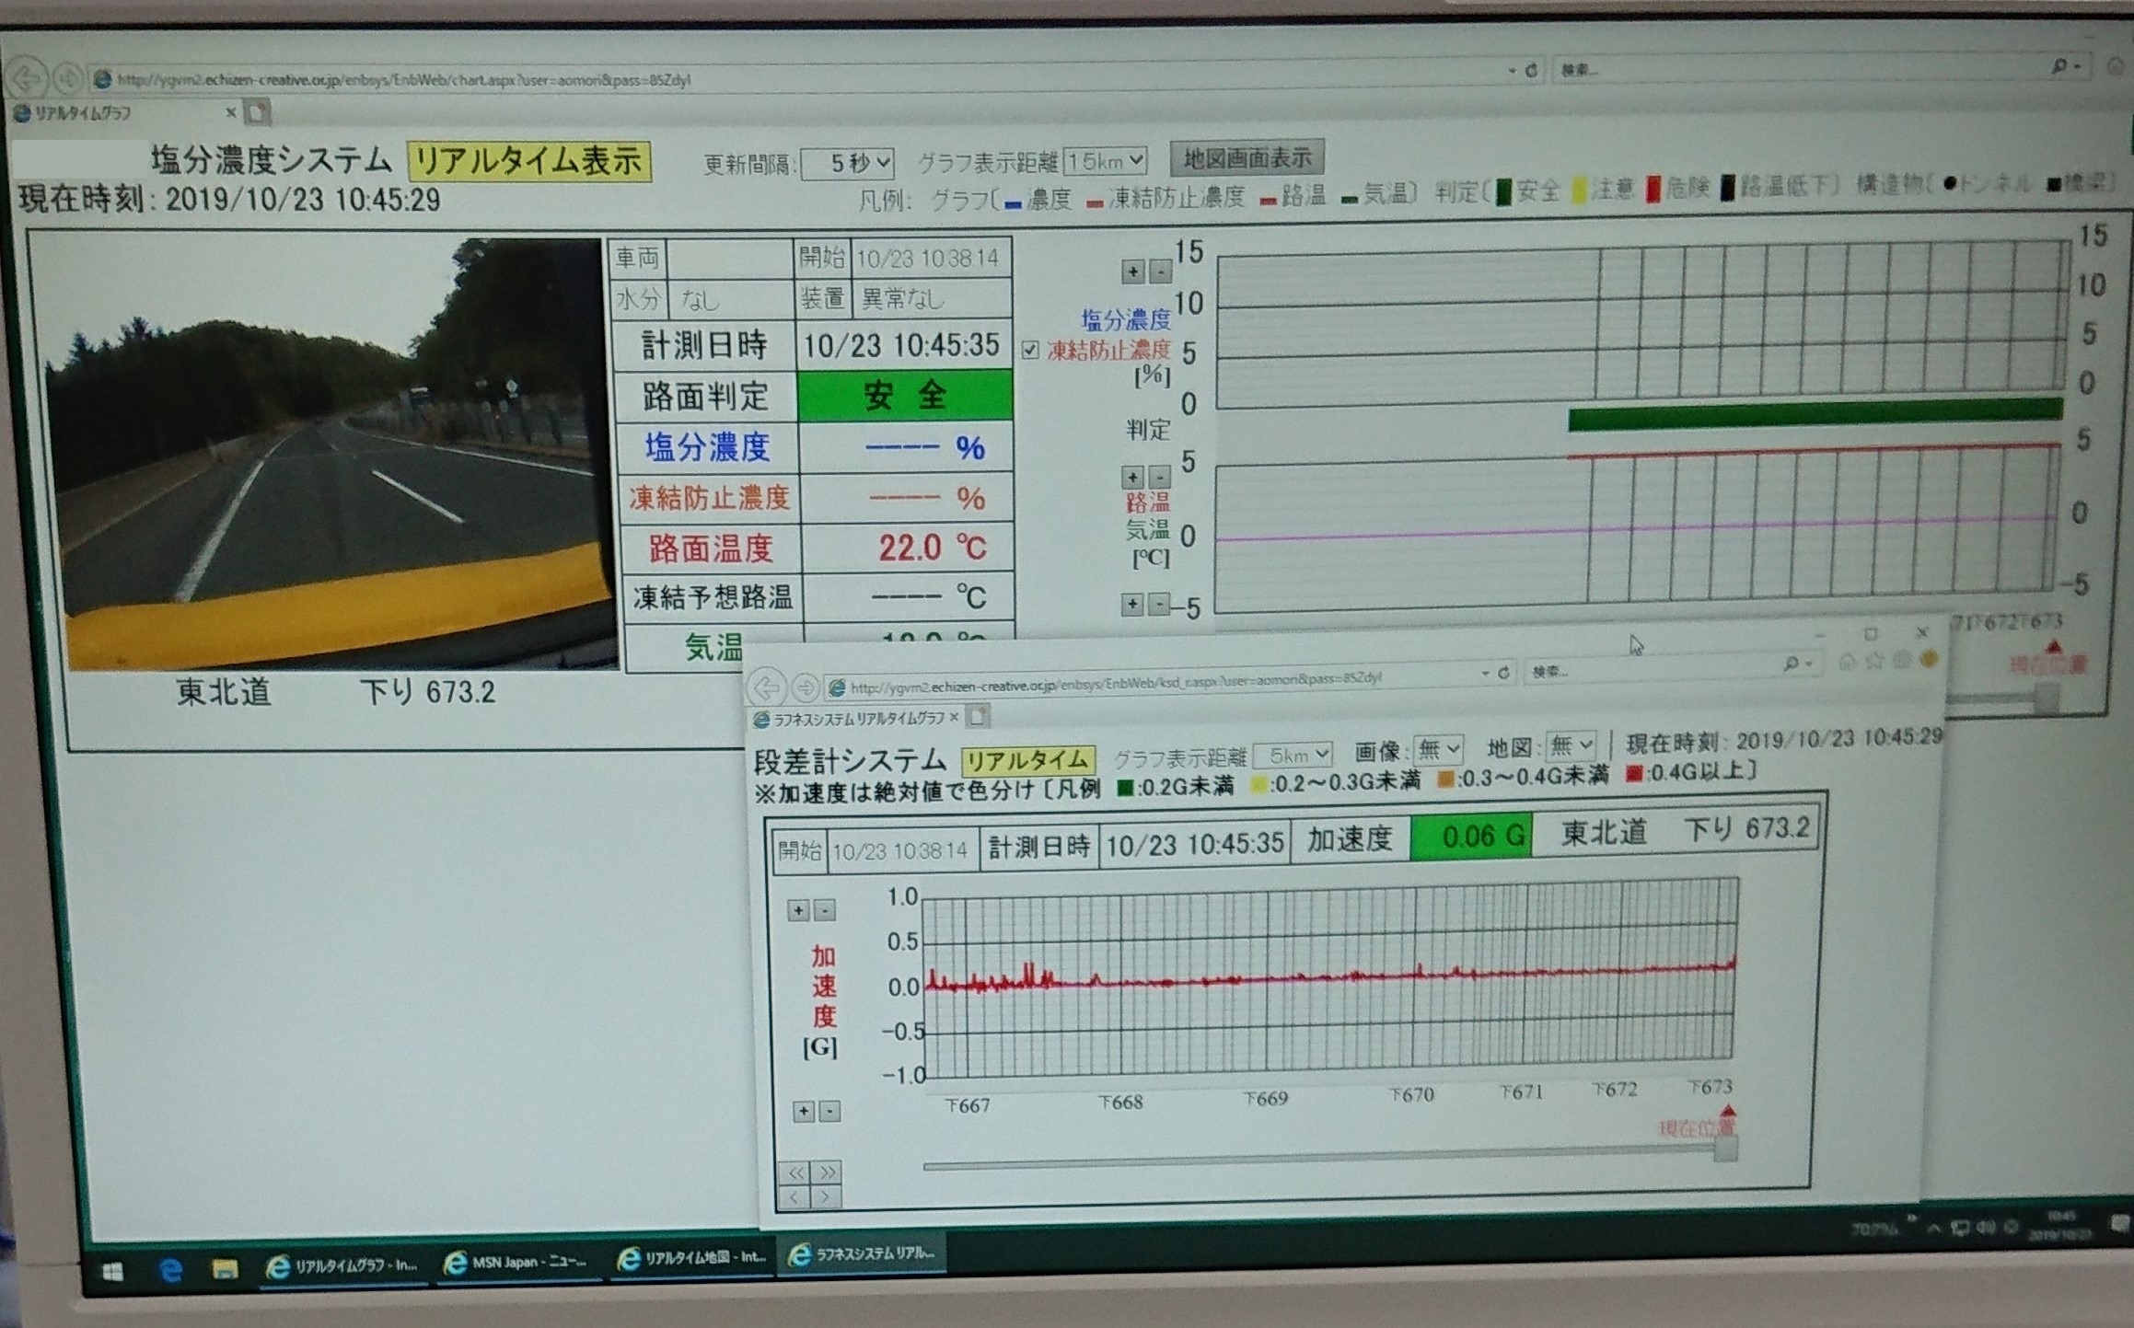Toggle the 凍結防止濃度 checkbox

1030,350
